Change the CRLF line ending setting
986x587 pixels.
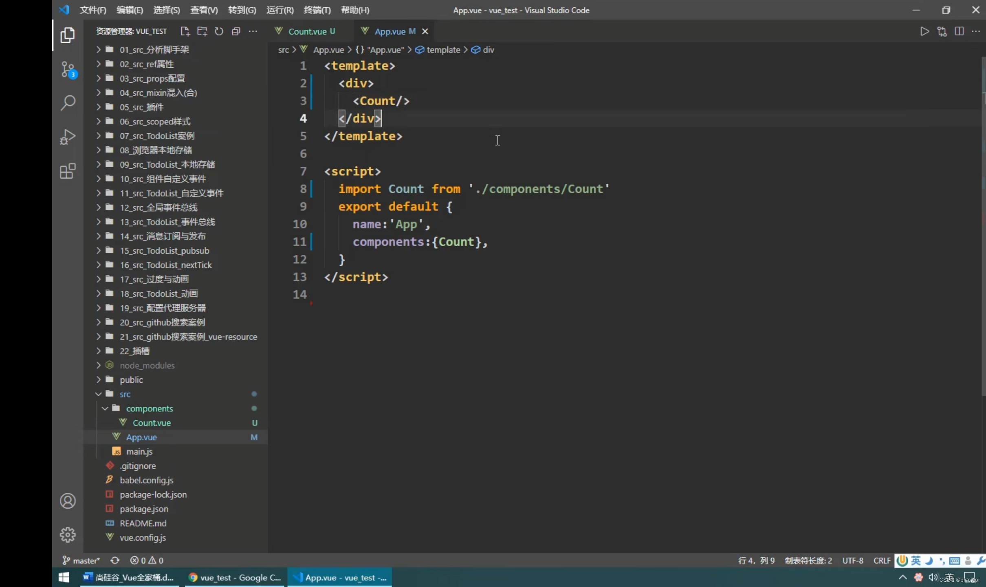point(882,561)
